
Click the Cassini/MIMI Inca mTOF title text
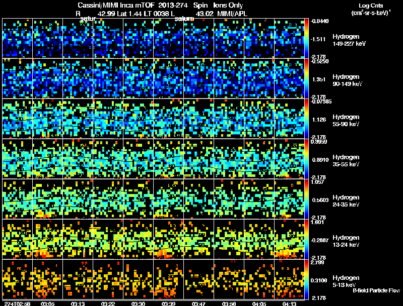click(116, 5)
